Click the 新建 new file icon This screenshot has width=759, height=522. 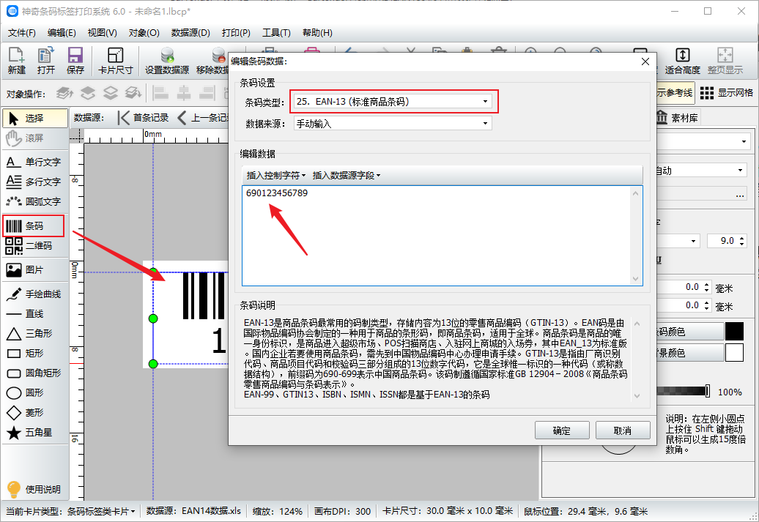point(16,61)
